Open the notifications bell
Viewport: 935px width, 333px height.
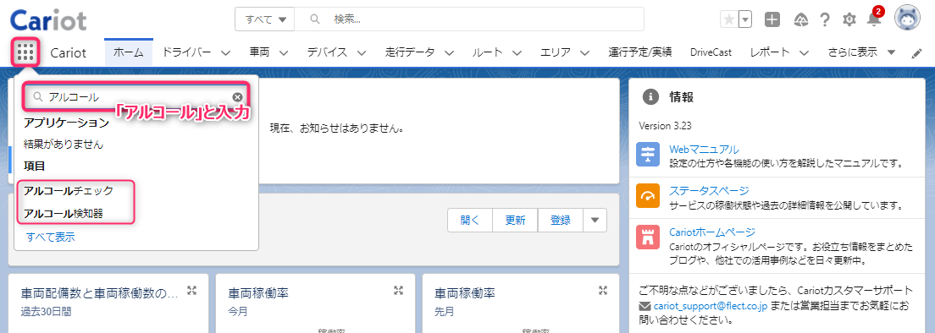[x=874, y=19]
